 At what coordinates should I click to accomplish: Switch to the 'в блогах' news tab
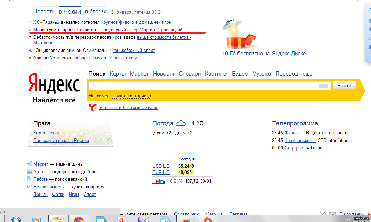click(96, 12)
